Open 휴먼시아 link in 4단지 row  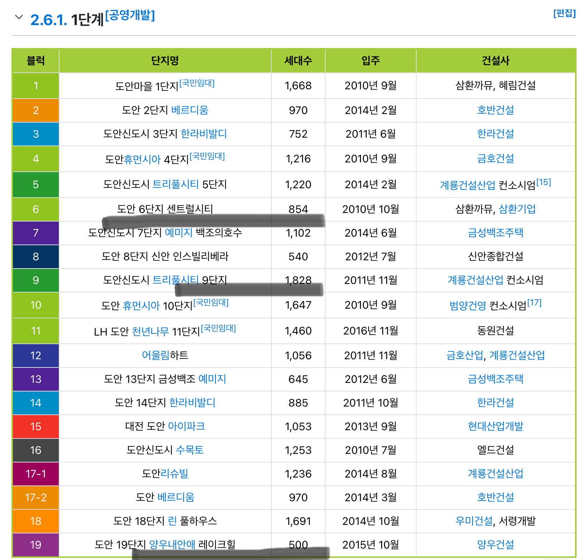(x=142, y=159)
